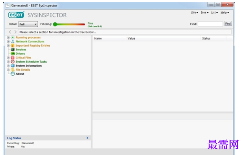
Task: Select Network Connections in tree
Action: pyautogui.click(x=30, y=42)
